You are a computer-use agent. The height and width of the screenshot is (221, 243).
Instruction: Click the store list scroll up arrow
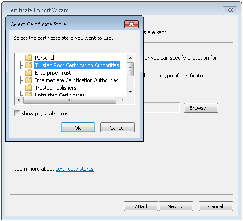coord(130,58)
